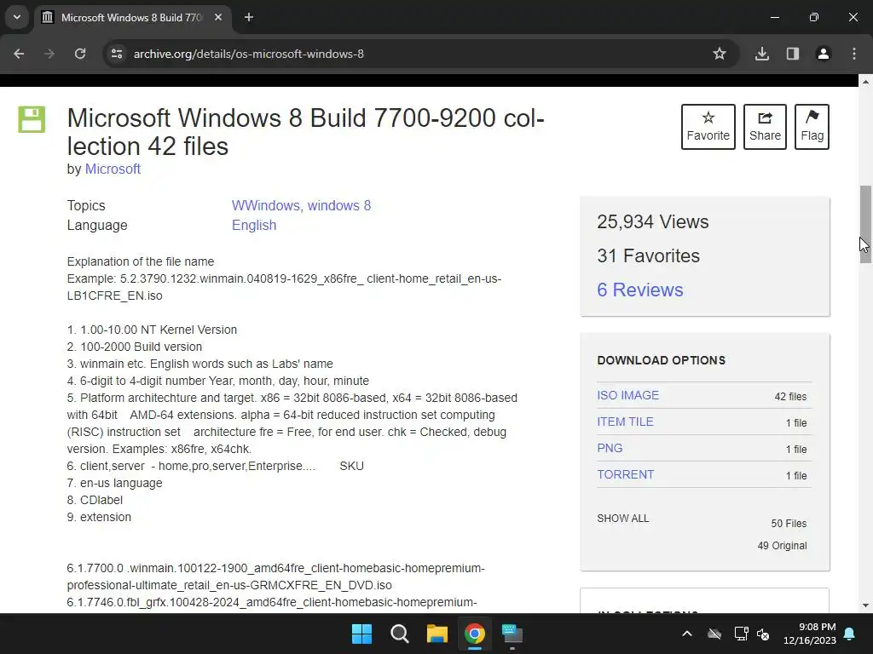This screenshot has width=873, height=654.
Task: Click the '9. extension' line
Action: (x=99, y=517)
